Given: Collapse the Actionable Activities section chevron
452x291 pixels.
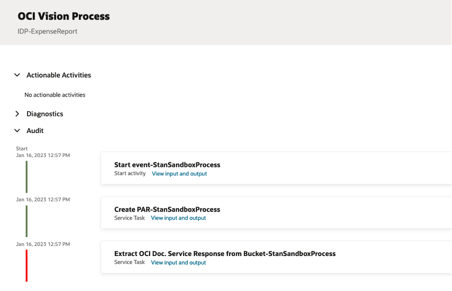Looking at the screenshot, I should [x=17, y=75].
